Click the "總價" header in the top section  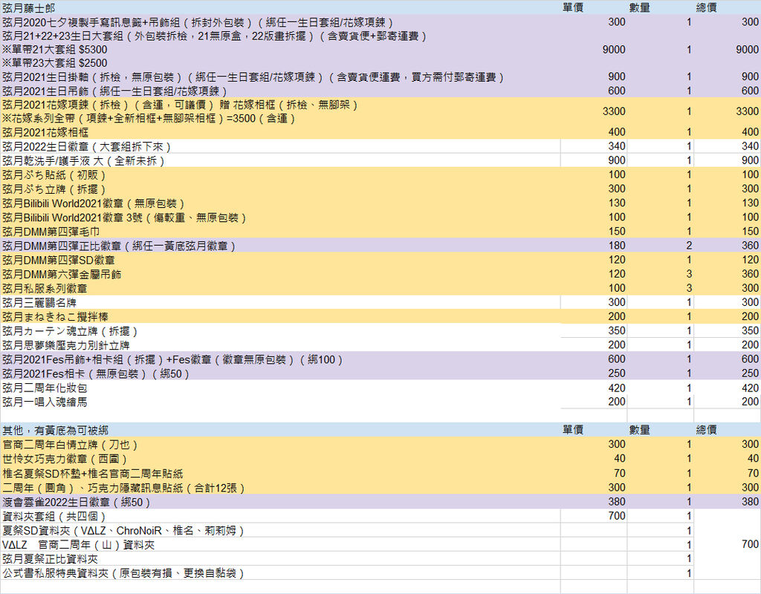(706, 7)
